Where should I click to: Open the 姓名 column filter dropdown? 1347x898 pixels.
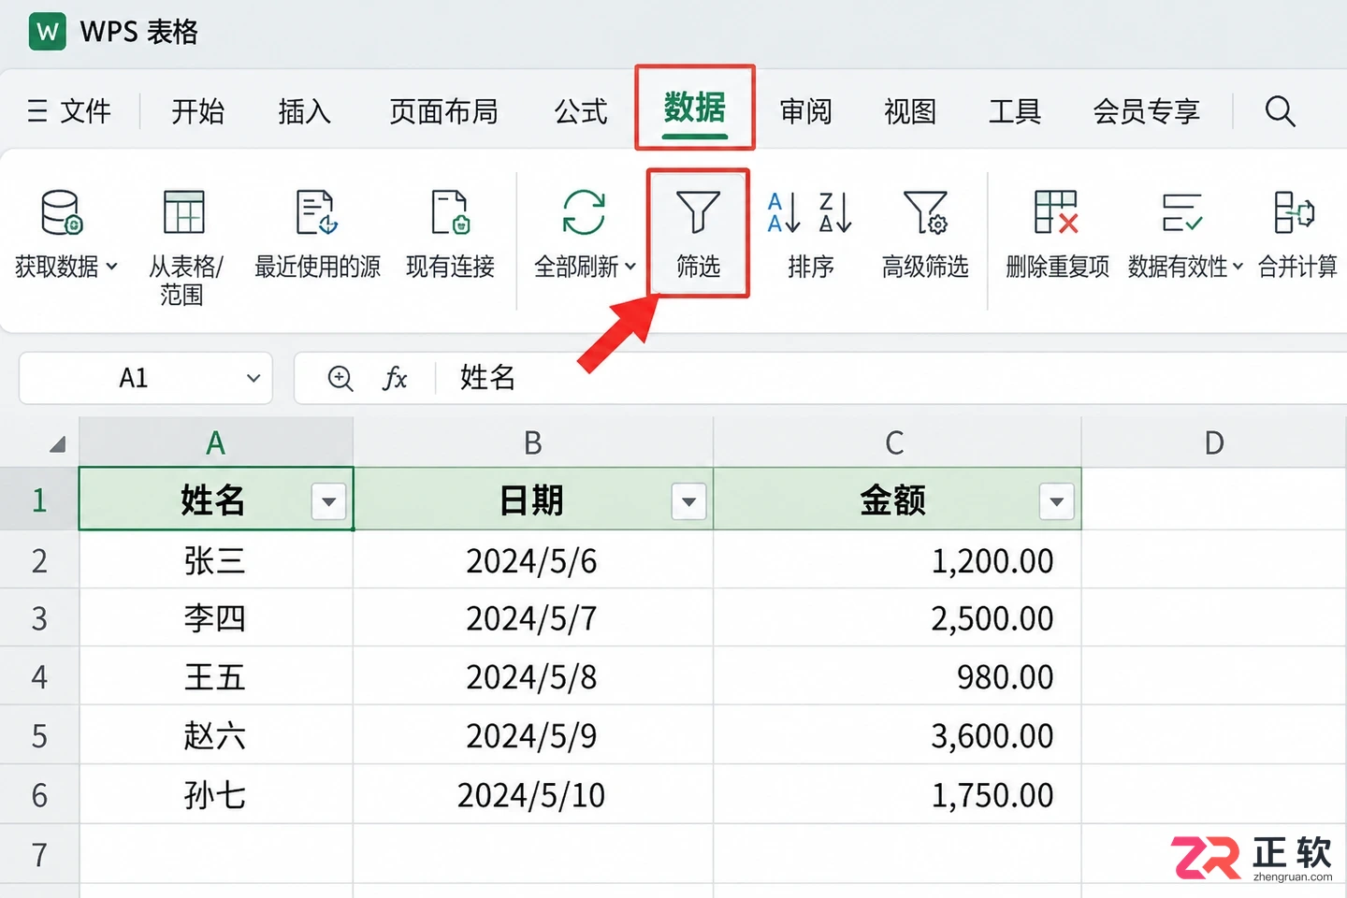pyautogui.click(x=328, y=501)
